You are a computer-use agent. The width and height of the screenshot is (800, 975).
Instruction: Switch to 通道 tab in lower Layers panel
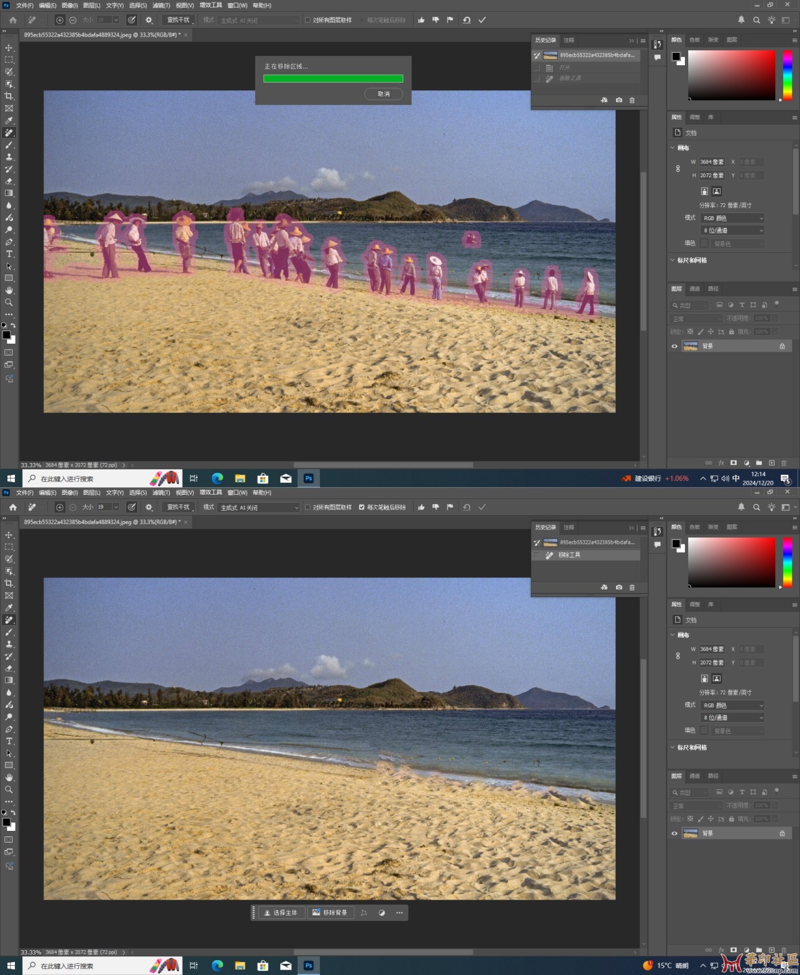694,776
